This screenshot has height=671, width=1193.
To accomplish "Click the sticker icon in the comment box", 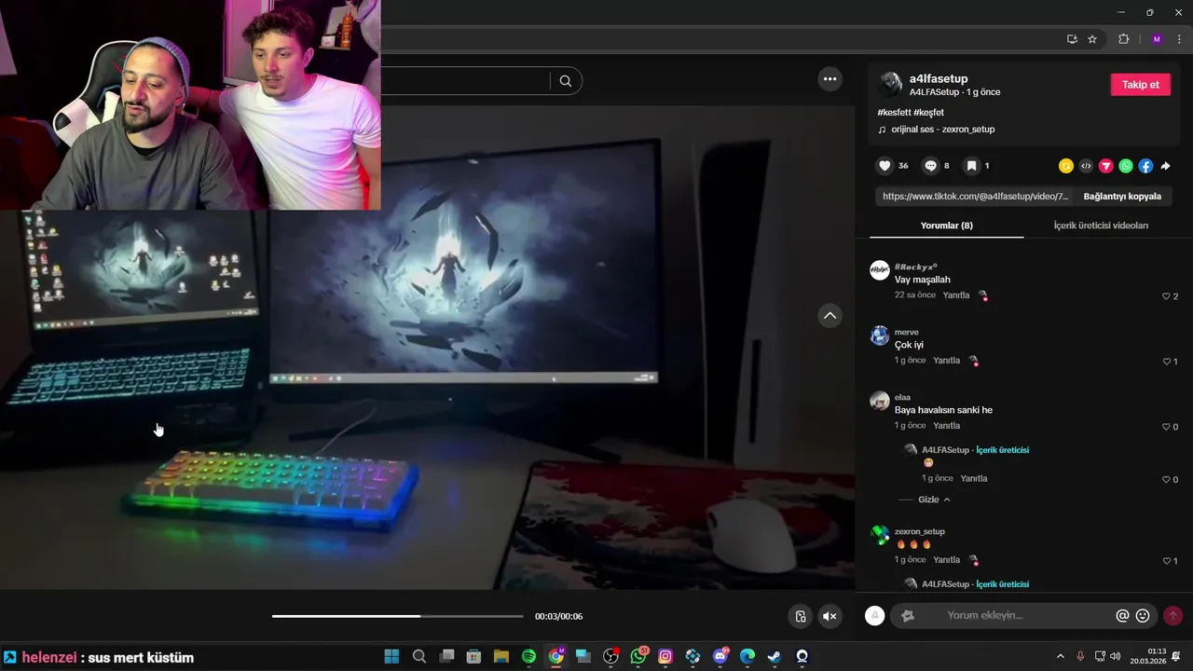I will pos(907,615).
